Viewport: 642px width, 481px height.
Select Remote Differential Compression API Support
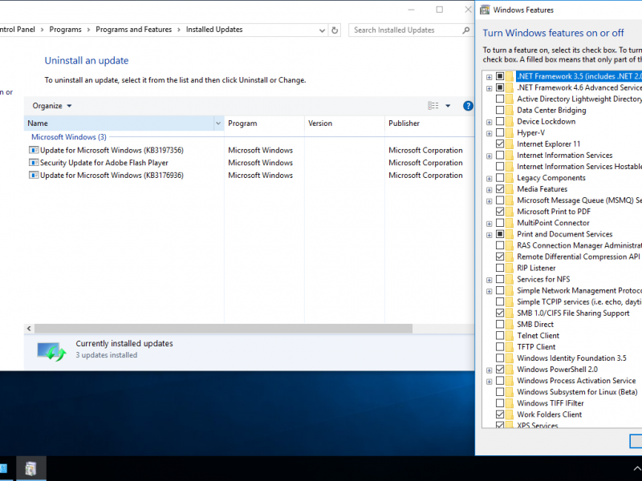click(579, 257)
